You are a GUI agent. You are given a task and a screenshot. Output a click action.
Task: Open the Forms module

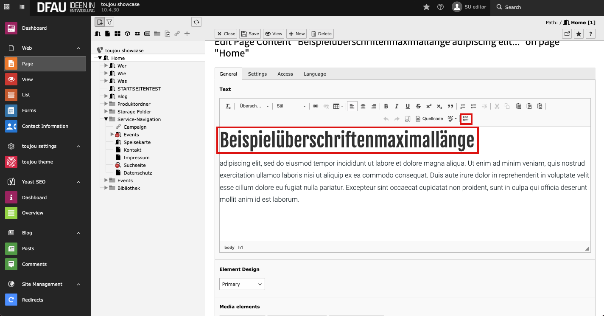(x=45, y=110)
